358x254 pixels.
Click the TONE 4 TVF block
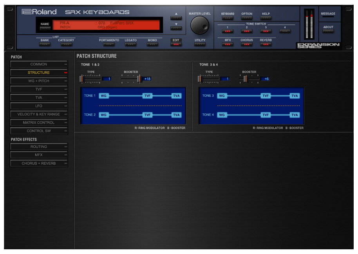point(266,115)
